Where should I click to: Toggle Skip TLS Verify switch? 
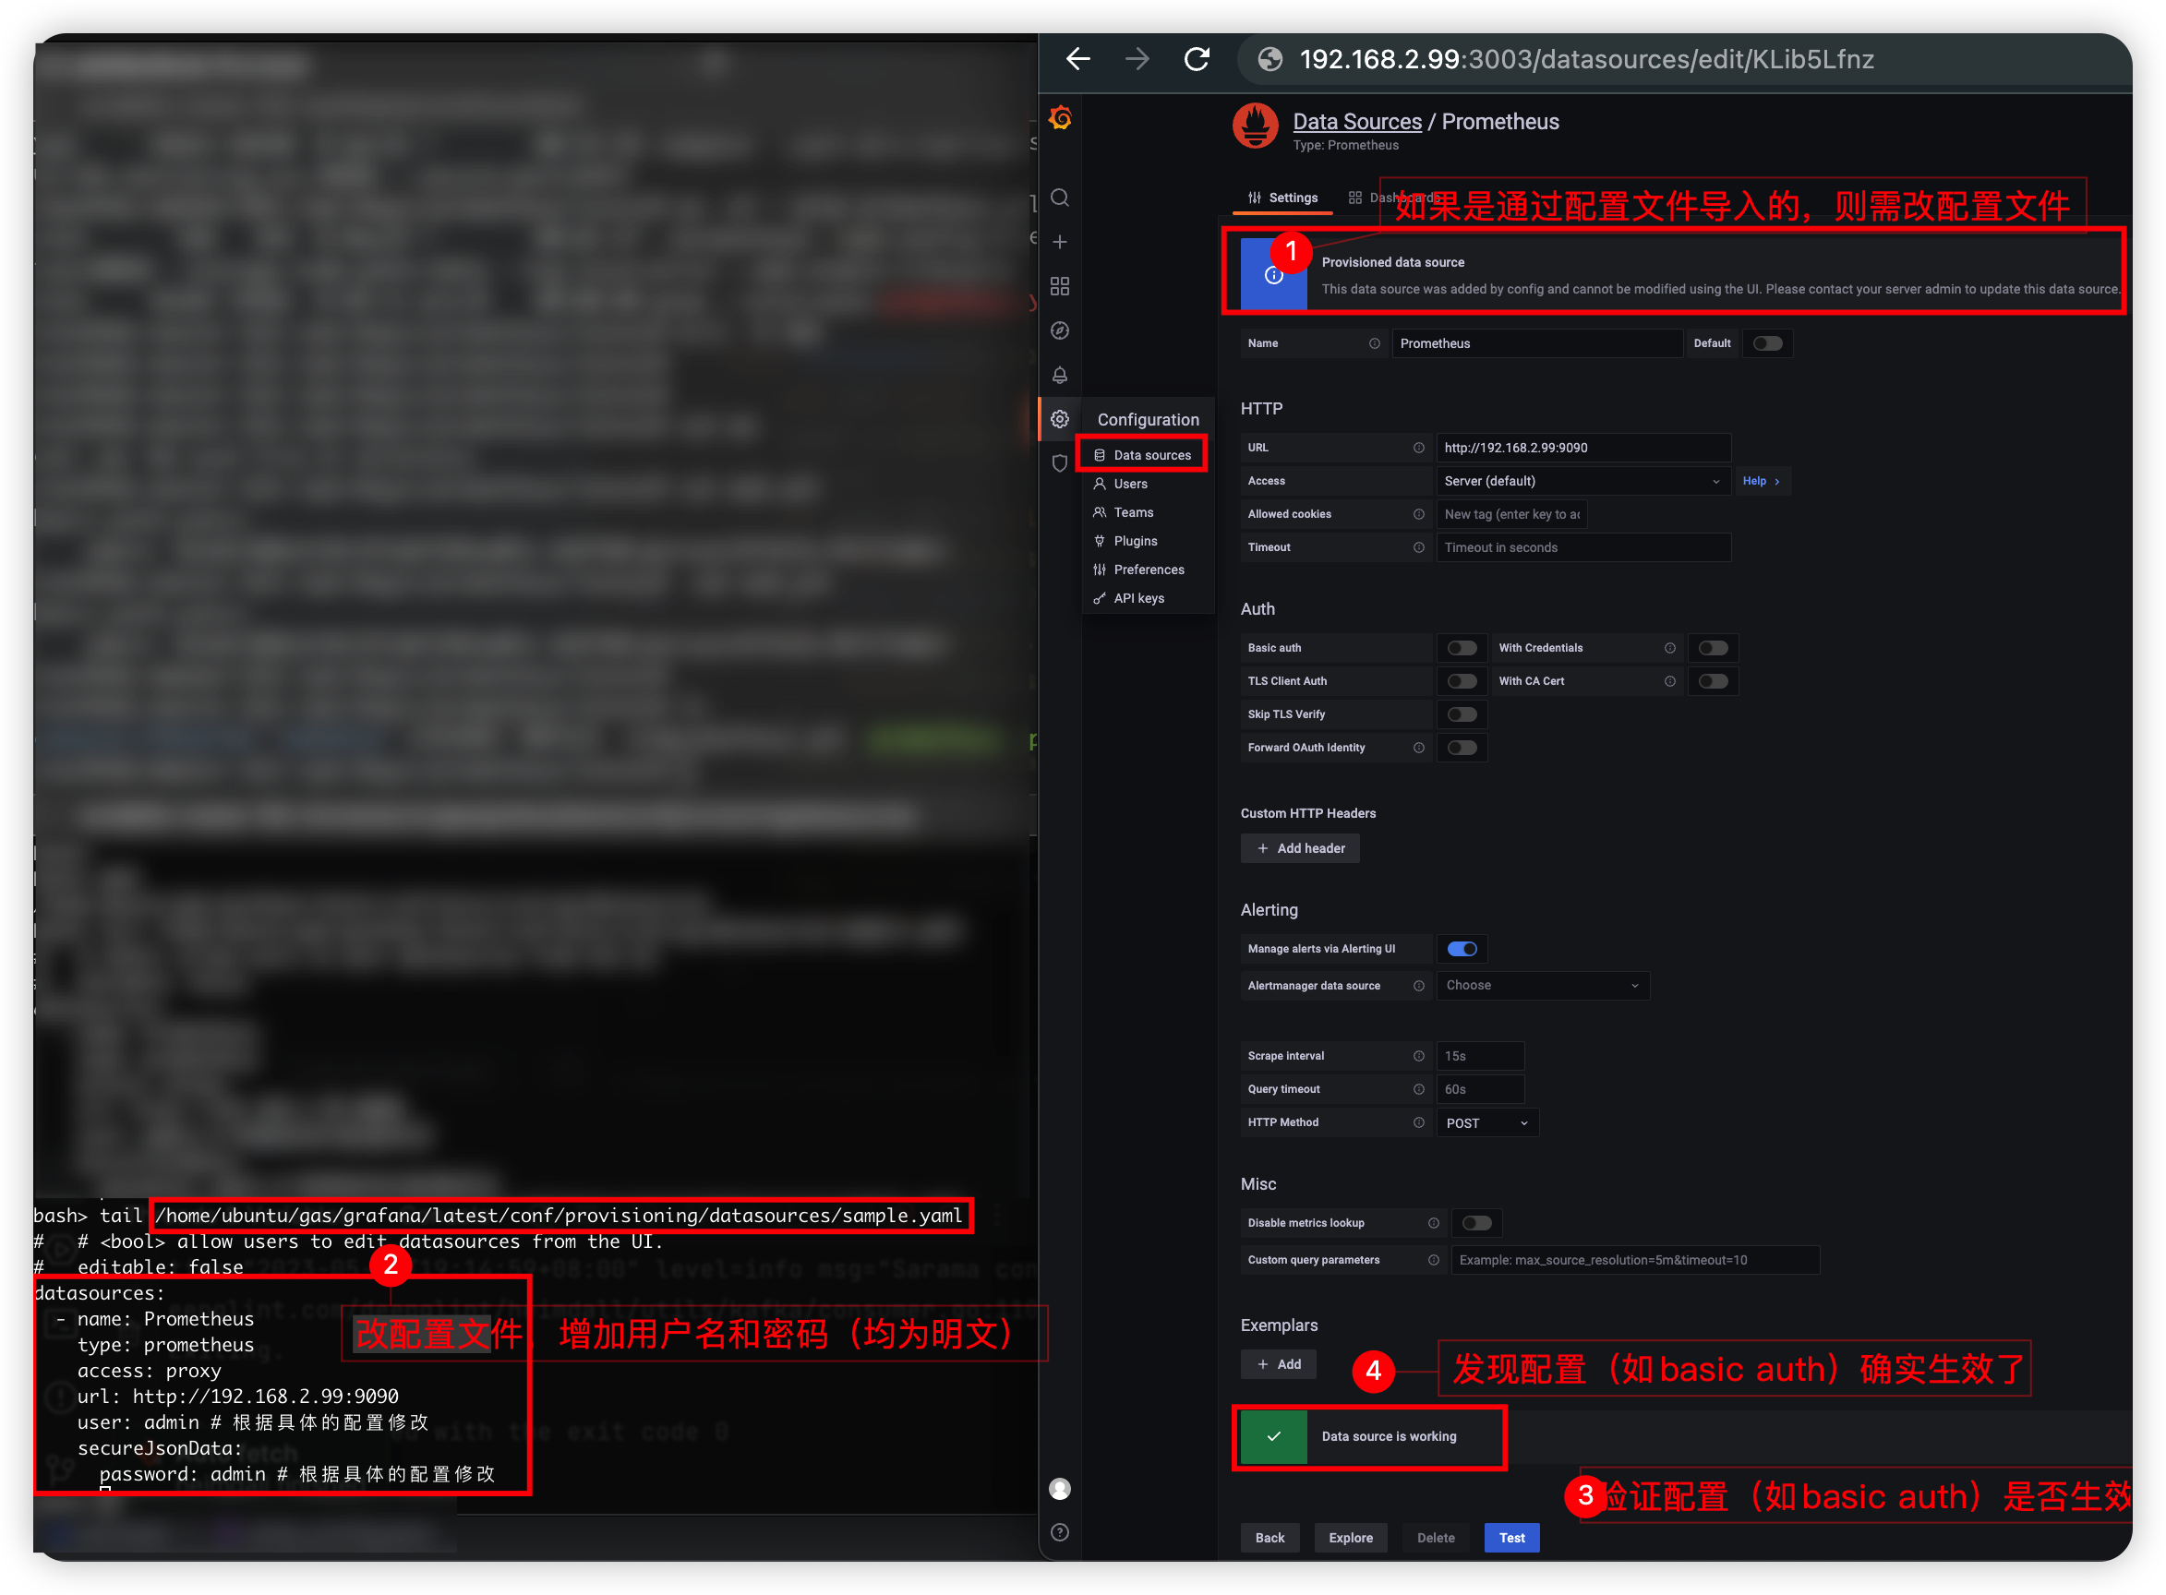coord(1461,714)
